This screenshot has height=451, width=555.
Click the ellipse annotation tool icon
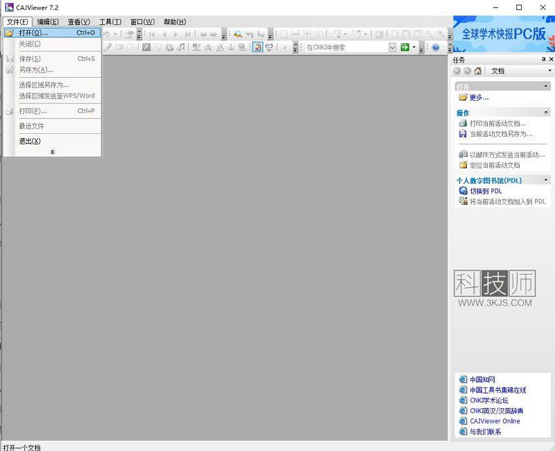click(131, 47)
